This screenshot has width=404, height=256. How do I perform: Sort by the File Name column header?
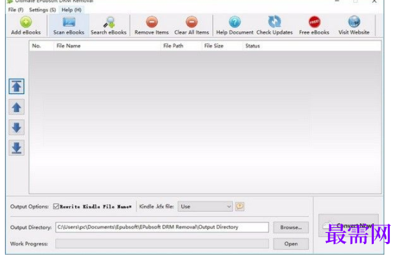click(x=107, y=46)
